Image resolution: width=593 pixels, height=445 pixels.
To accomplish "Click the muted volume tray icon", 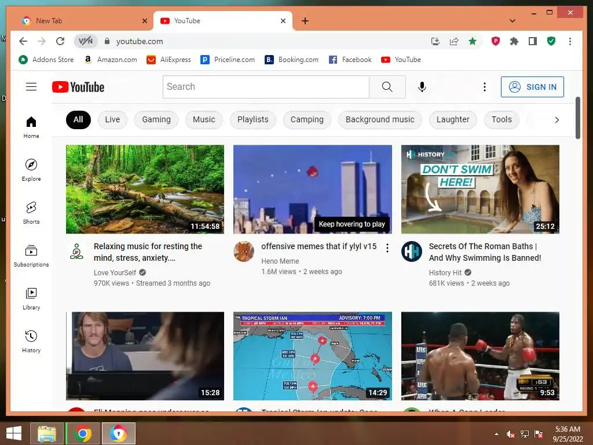I will [x=511, y=434].
